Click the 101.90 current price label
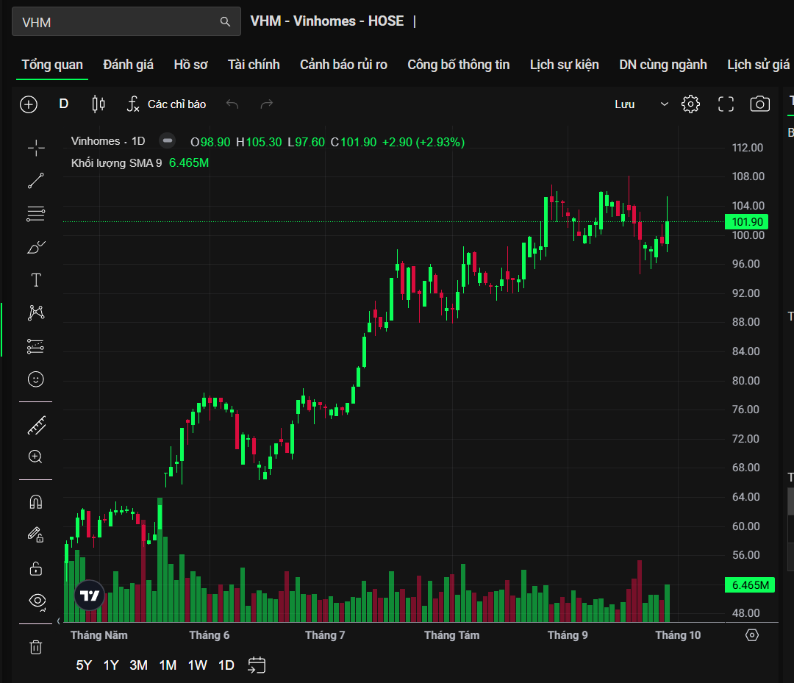Image resolution: width=794 pixels, height=683 pixels. pos(747,222)
